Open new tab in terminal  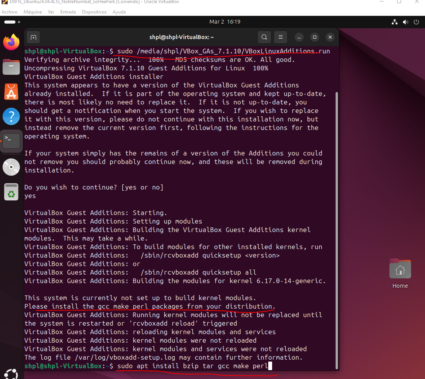click(33, 37)
